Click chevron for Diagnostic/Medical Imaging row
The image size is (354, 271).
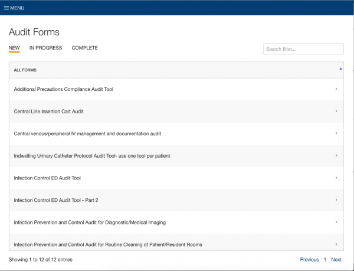(336, 222)
